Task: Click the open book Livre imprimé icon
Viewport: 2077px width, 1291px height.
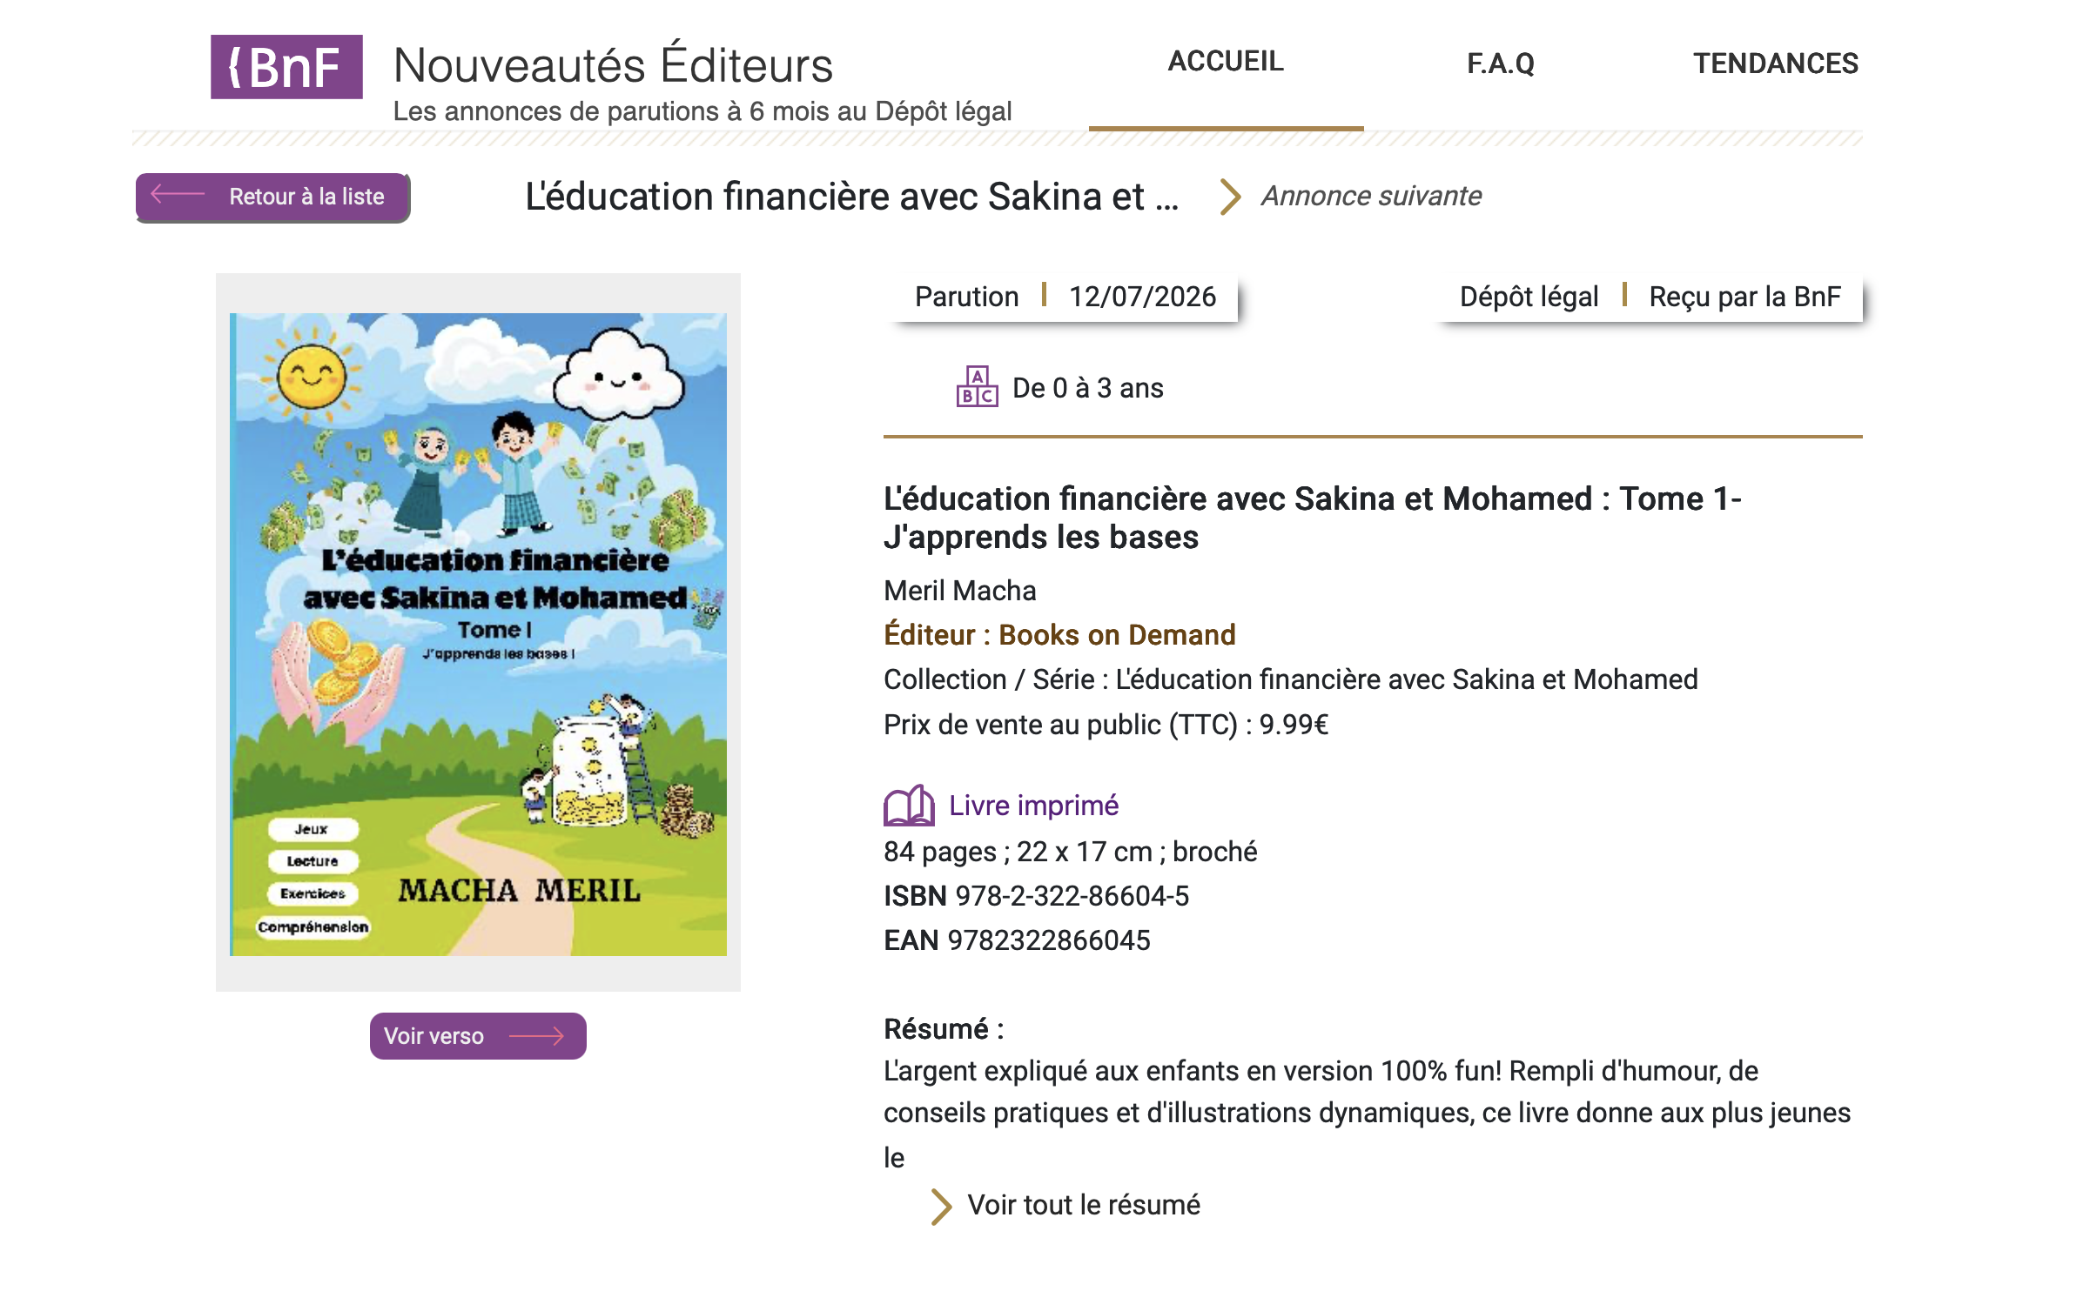Action: 909,805
